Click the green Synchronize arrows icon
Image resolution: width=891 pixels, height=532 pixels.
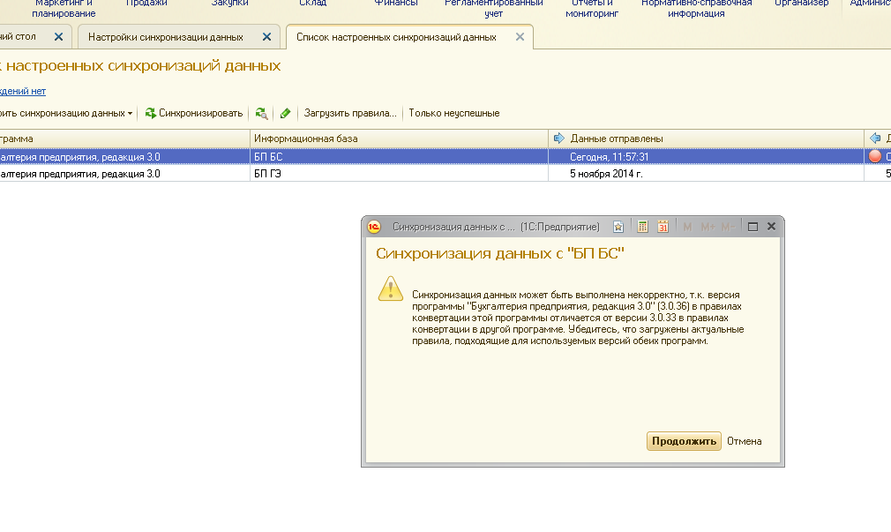151,113
